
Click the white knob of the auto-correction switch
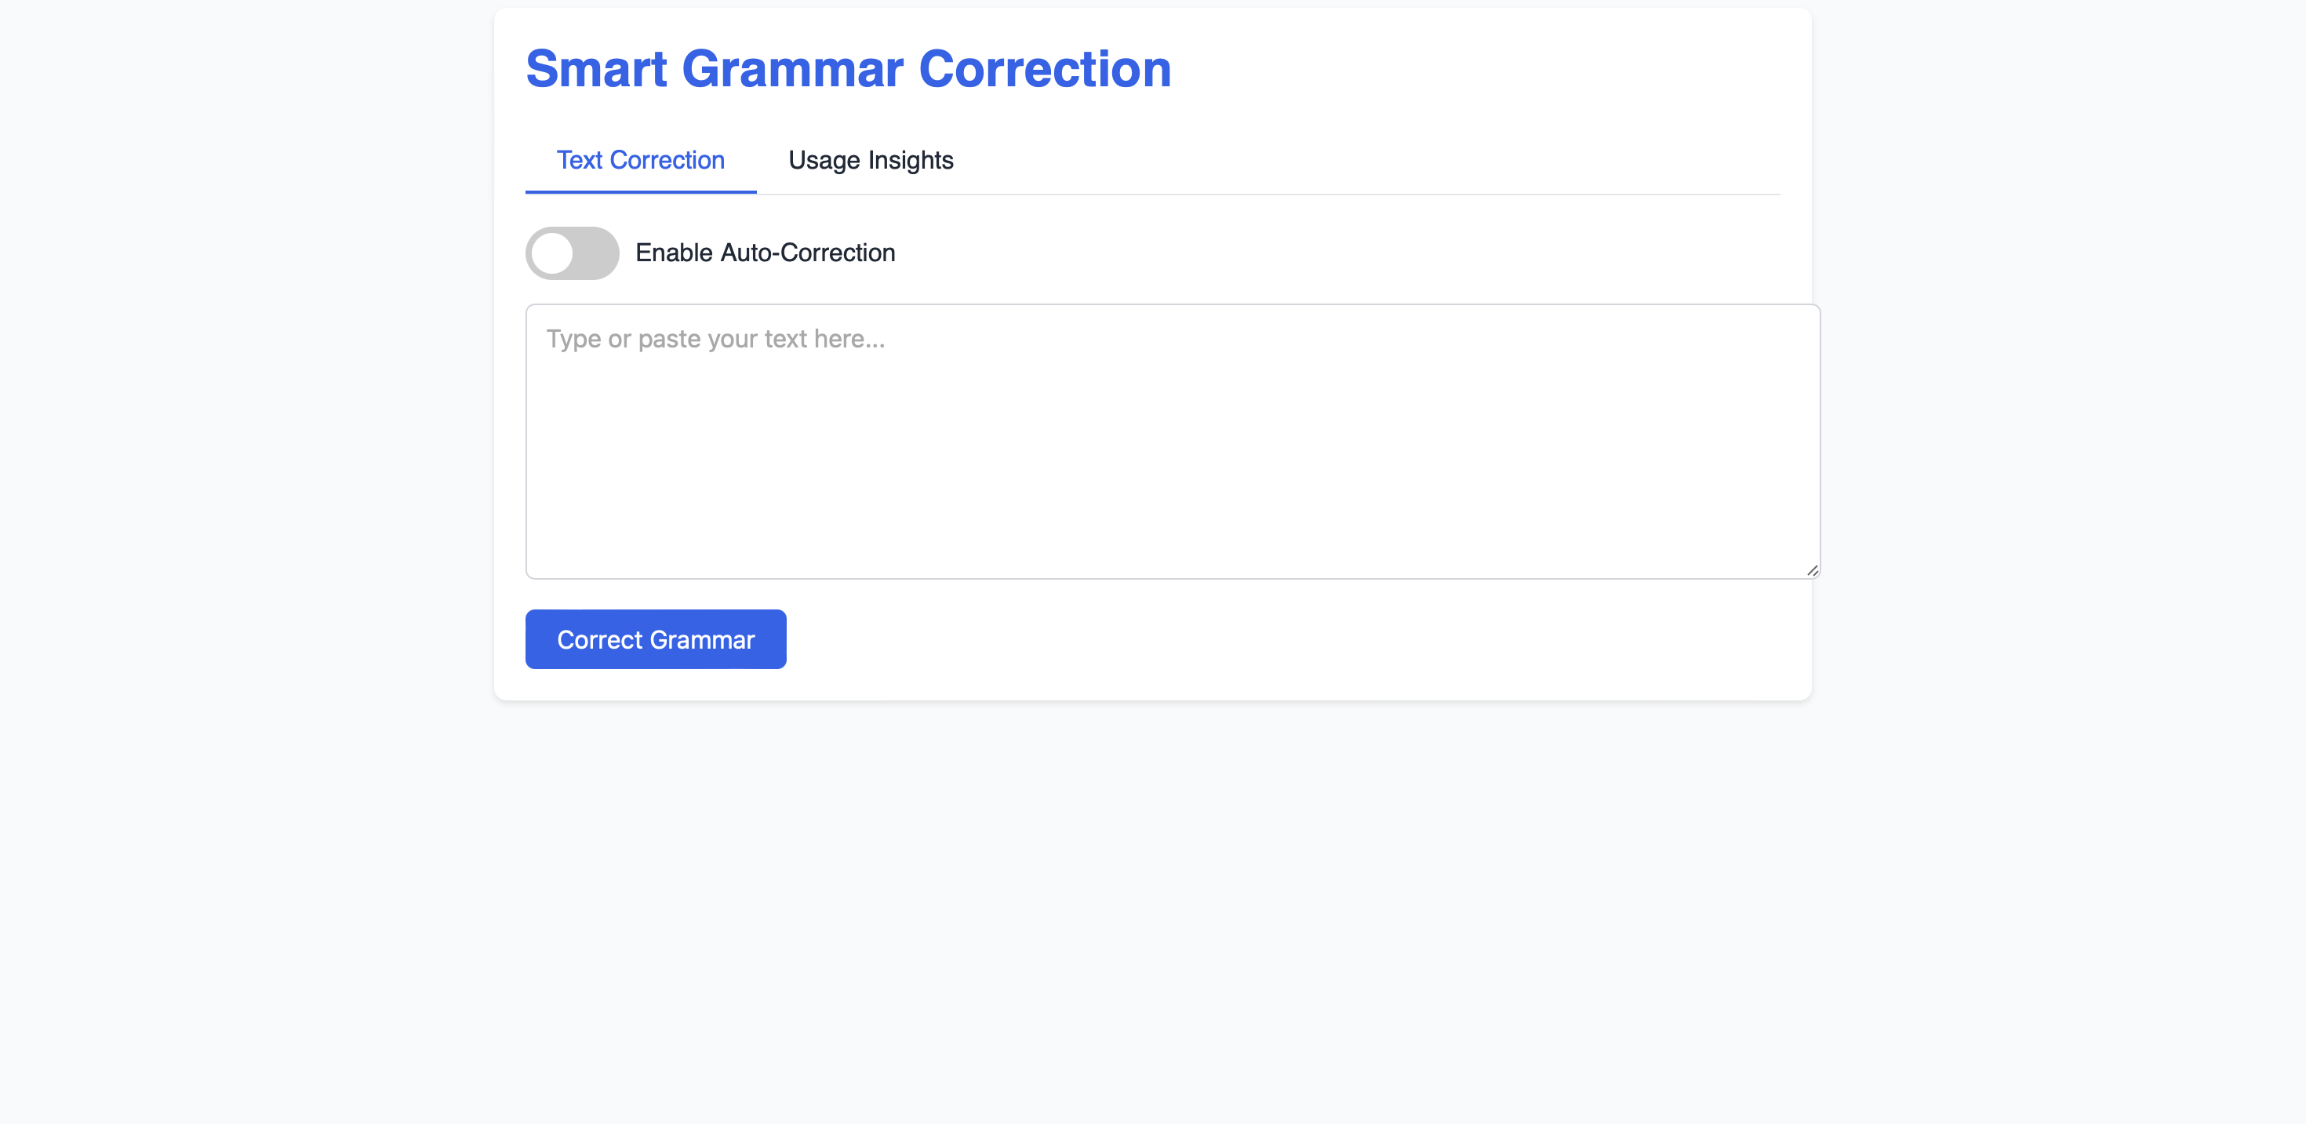[552, 253]
